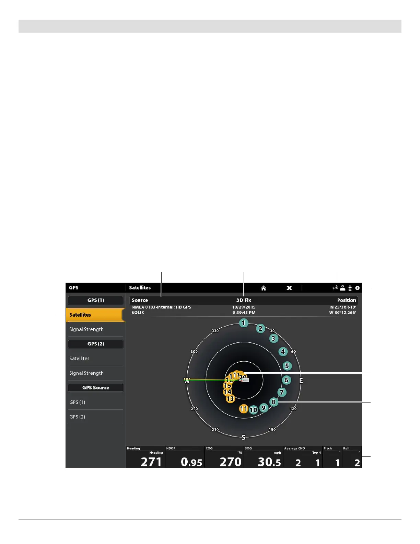
Task: Select satellite 7 marker on sky chart
Action: coord(282,392)
